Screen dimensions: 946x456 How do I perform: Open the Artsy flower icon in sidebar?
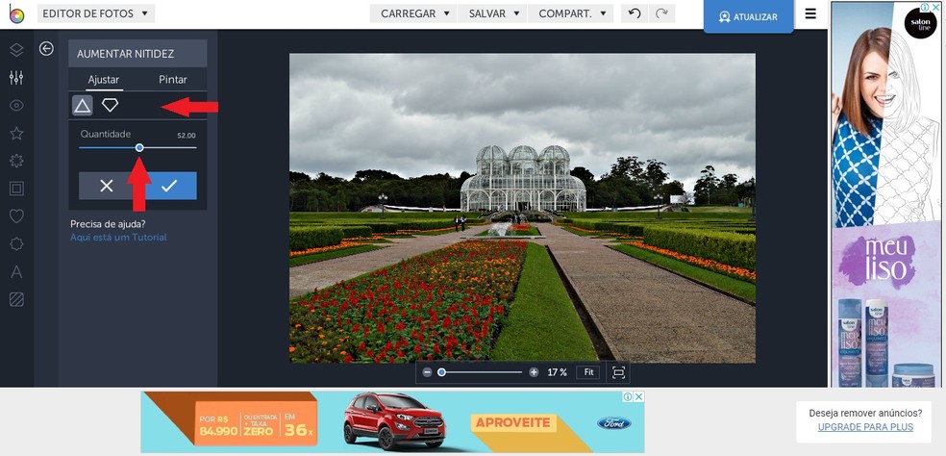click(17, 161)
